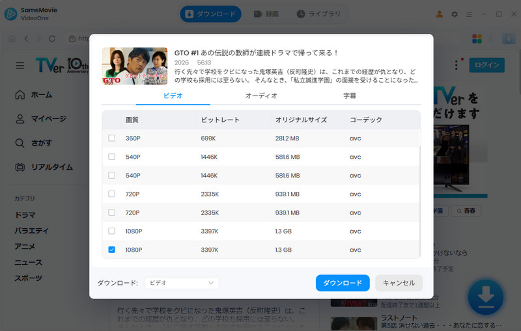Select the ダウンロード tab in top bar

(210, 14)
